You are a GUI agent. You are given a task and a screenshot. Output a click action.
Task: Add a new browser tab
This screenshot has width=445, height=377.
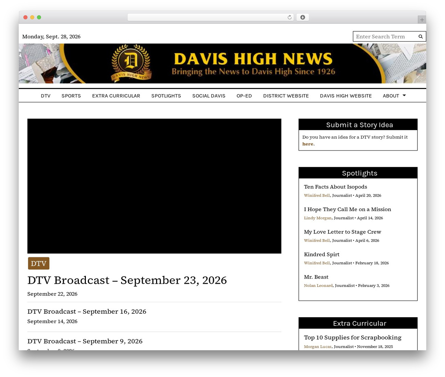422,20
